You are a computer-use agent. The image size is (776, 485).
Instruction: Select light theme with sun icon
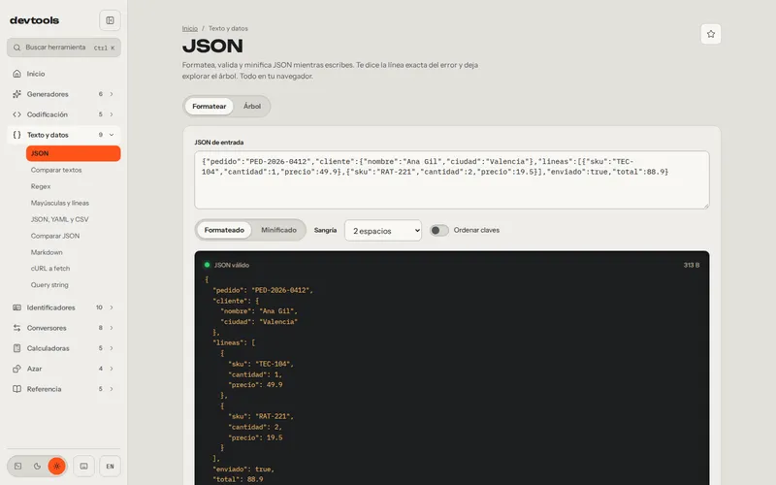[56, 467]
